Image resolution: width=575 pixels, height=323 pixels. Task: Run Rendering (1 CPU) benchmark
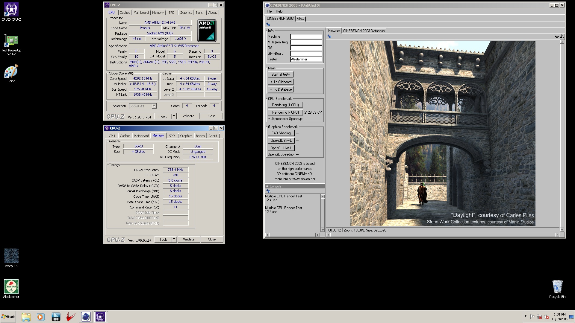pyautogui.click(x=285, y=105)
